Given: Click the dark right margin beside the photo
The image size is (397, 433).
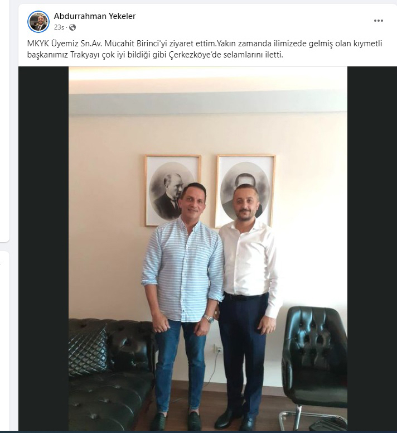Looking at the screenshot, I should [x=372, y=248].
